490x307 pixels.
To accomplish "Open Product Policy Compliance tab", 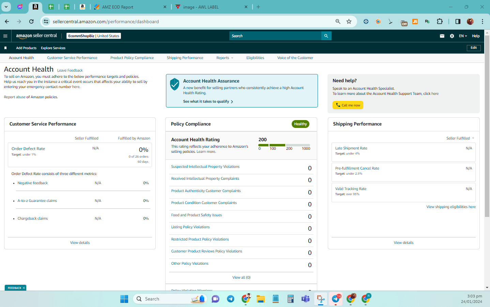I will tap(132, 58).
